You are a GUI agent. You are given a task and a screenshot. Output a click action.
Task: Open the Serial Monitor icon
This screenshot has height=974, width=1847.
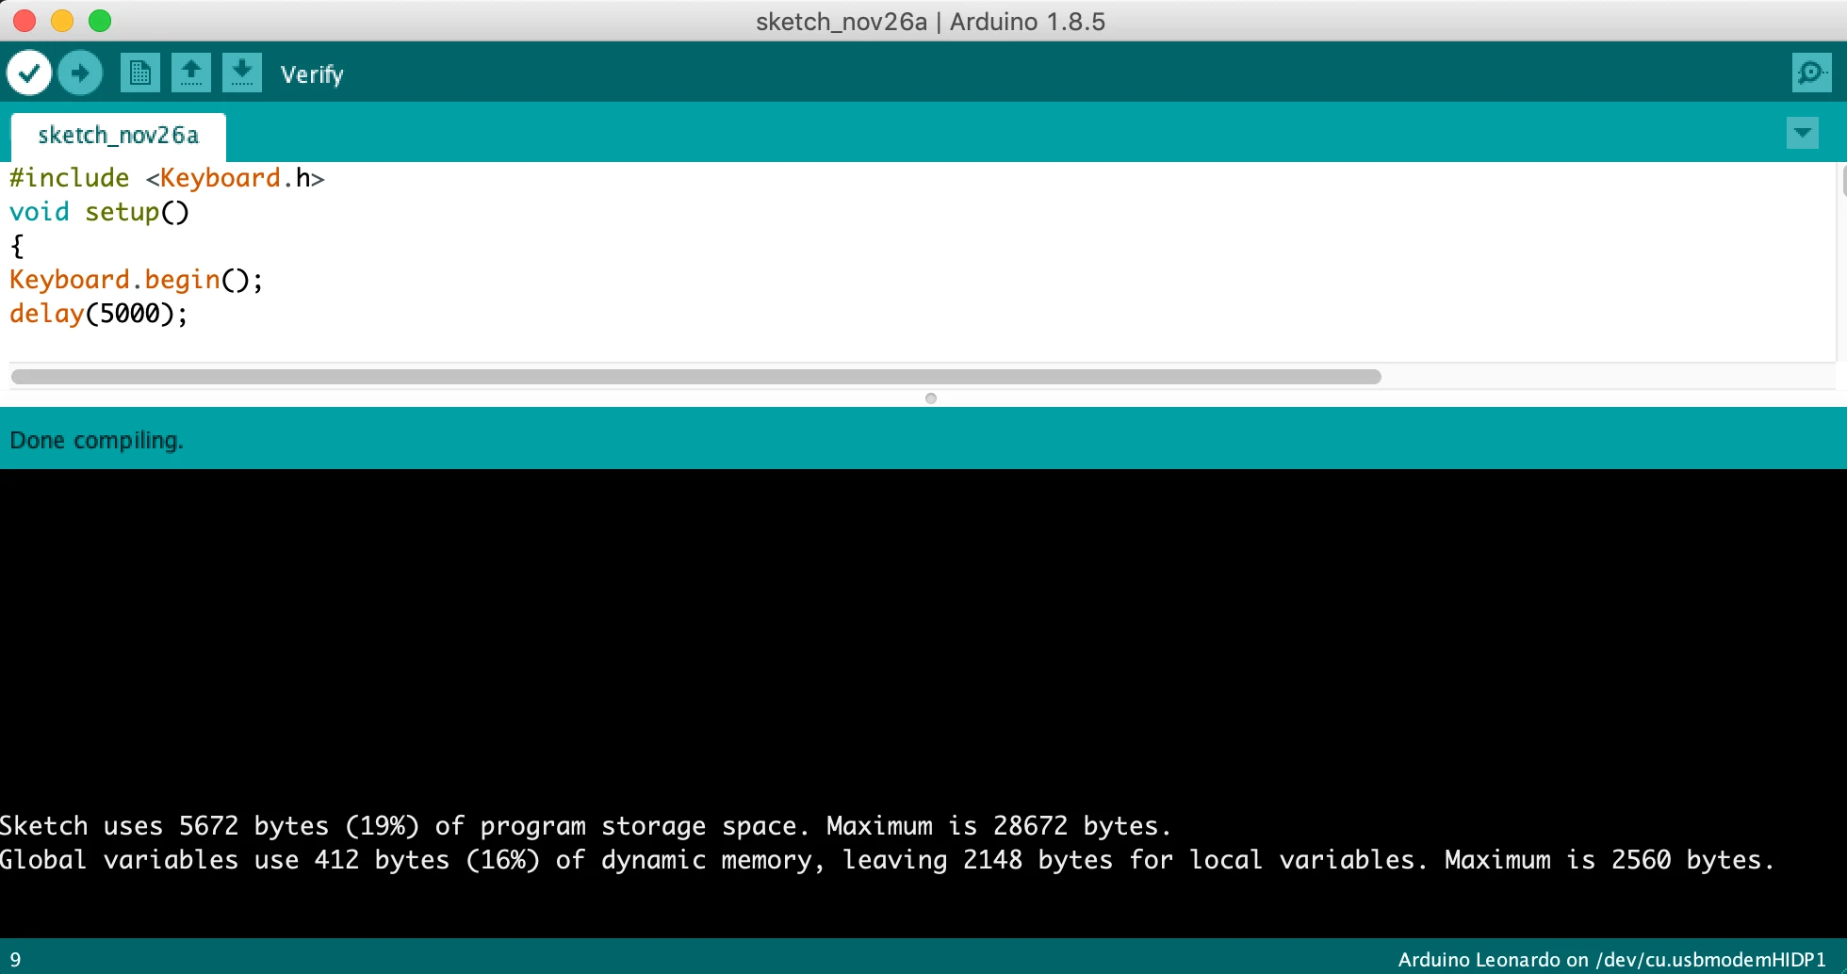[x=1811, y=73]
